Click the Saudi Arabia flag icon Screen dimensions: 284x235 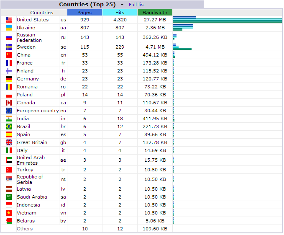point(9,197)
